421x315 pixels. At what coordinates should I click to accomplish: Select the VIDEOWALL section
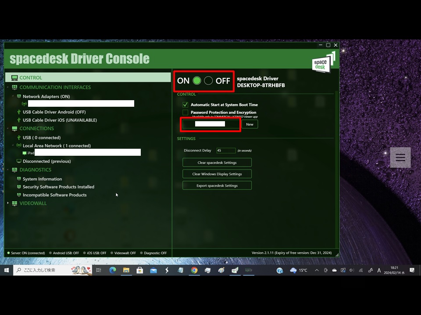click(33, 203)
